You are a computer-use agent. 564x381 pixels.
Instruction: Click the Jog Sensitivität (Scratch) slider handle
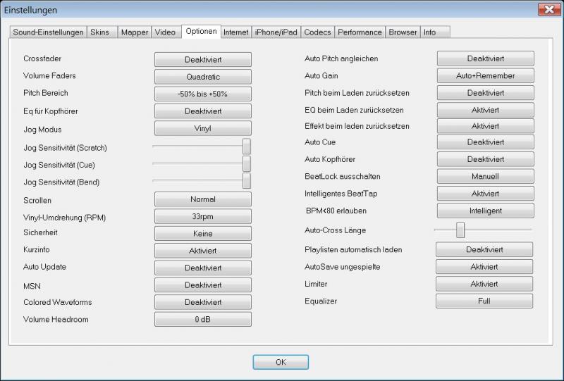(x=247, y=146)
